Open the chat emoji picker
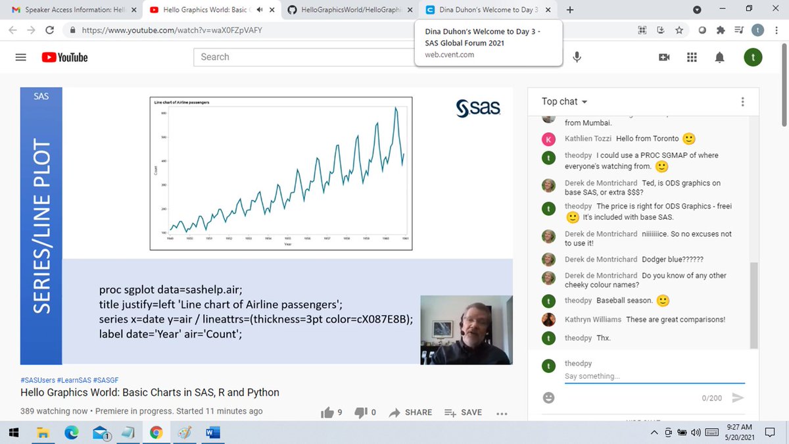Image resolution: width=789 pixels, height=444 pixels. 548,398
